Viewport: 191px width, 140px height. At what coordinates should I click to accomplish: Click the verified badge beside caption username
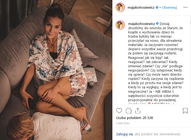pyautogui.click(x=157, y=23)
